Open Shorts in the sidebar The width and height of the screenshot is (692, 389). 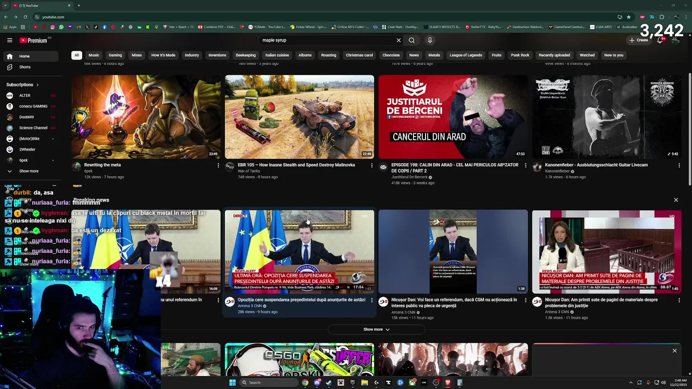[31, 67]
